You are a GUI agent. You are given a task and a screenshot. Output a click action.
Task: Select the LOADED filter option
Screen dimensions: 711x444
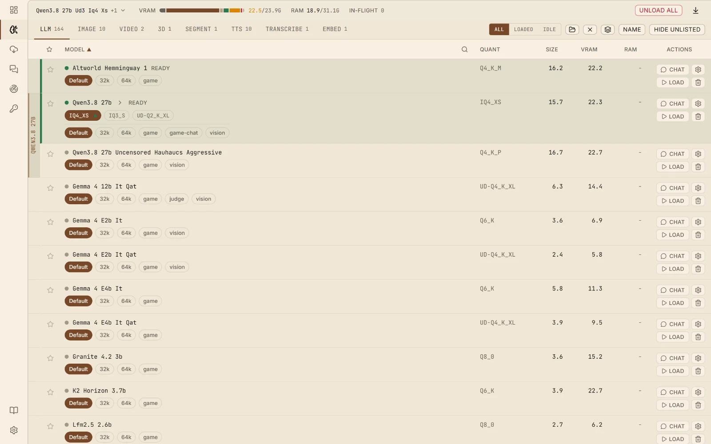coord(523,29)
